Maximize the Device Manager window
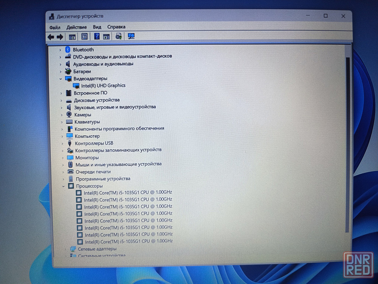The width and height of the screenshot is (378, 284). pos(325,16)
